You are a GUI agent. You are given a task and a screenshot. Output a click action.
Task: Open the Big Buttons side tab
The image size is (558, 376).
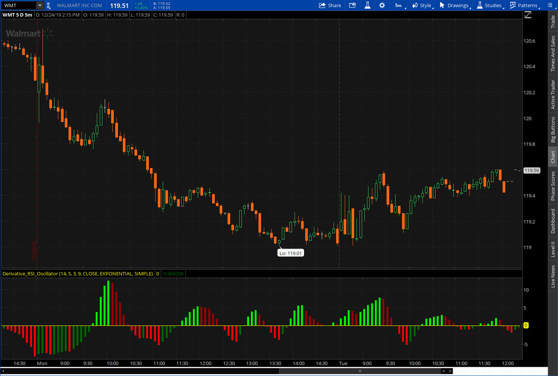pos(553,129)
